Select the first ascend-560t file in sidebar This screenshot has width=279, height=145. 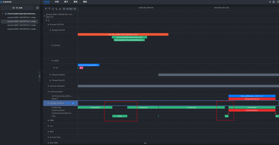(22, 17)
